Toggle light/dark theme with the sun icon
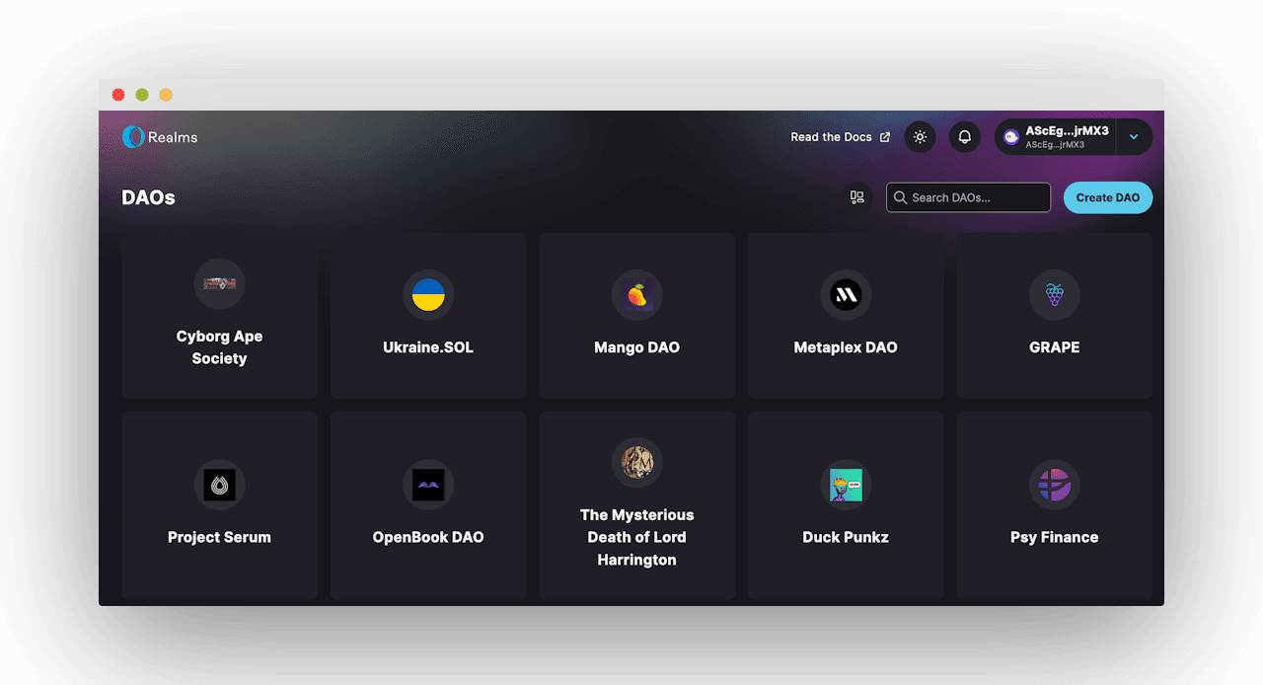The width and height of the screenshot is (1263, 685). pos(920,136)
